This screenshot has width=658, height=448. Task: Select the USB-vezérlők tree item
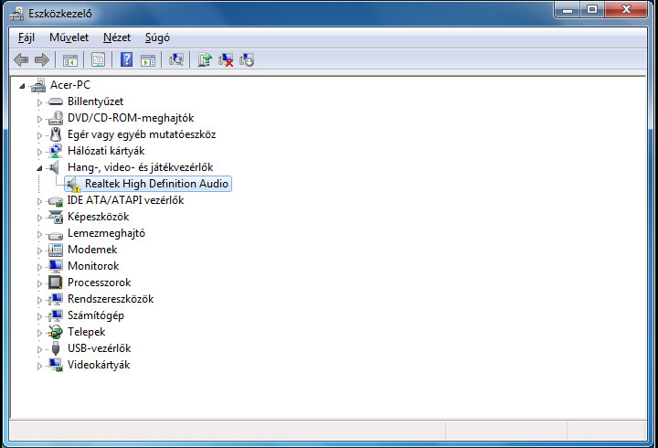(x=99, y=348)
